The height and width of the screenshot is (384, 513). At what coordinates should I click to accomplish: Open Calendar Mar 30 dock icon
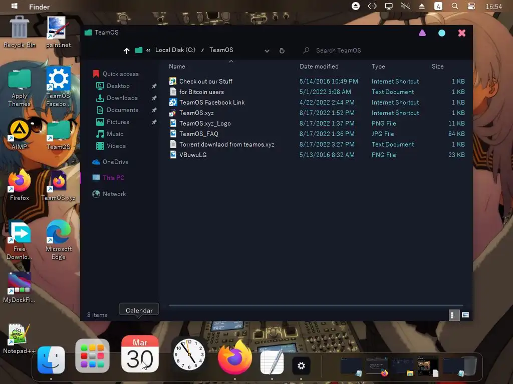coord(140,354)
